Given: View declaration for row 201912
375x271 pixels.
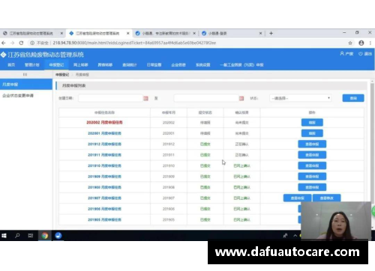Looking at the screenshot, I should click(x=312, y=144).
